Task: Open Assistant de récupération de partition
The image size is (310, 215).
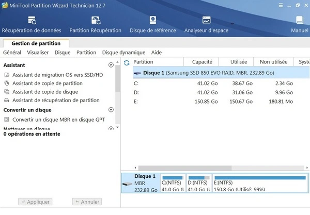Action: tap(56, 101)
